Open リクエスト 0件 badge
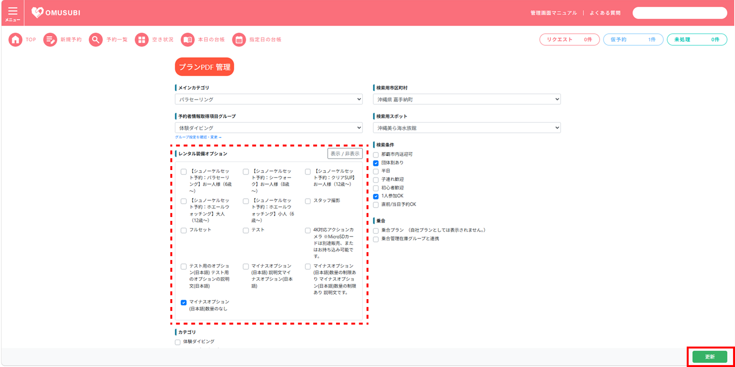This screenshot has height=367, width=735. (569, 40)
